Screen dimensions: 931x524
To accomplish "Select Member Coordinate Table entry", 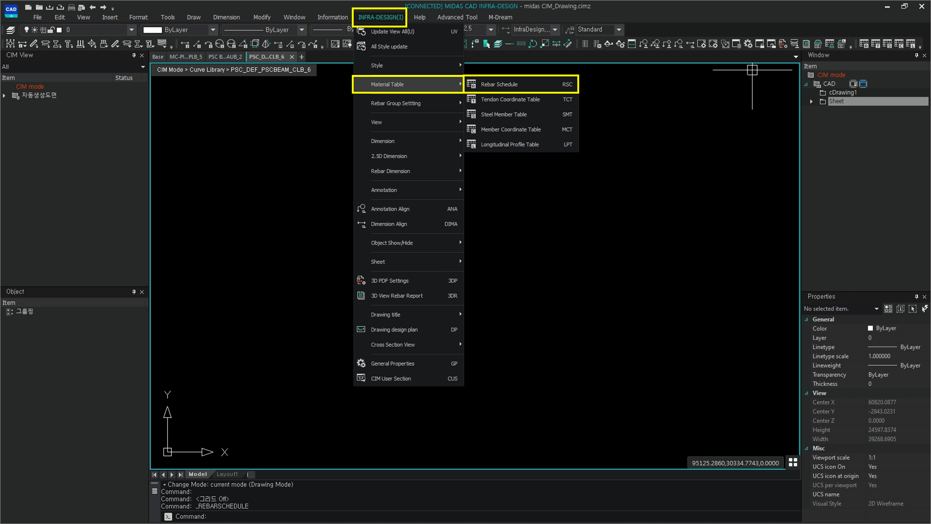I will tap(521, 129).
